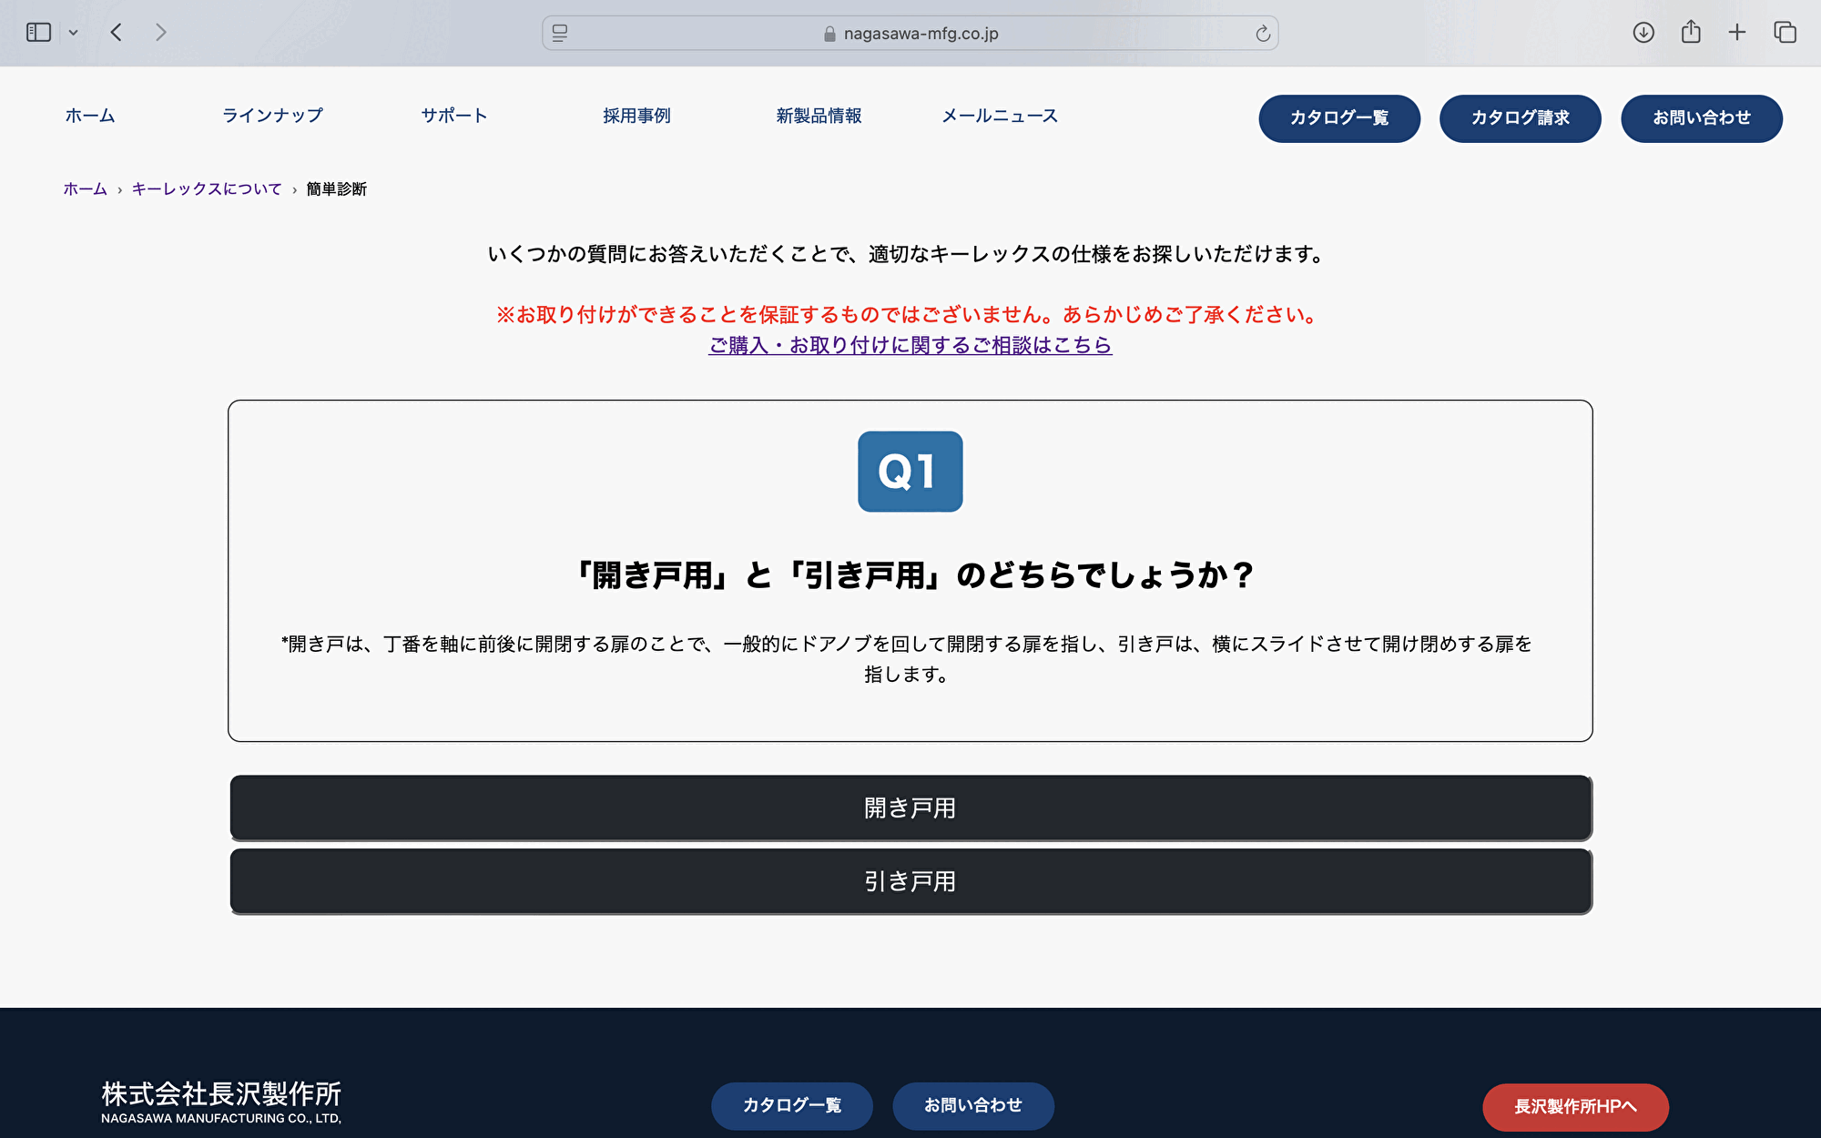Choose the 引き戸用 answer option

pyautogui.click(x=910, y=881)
